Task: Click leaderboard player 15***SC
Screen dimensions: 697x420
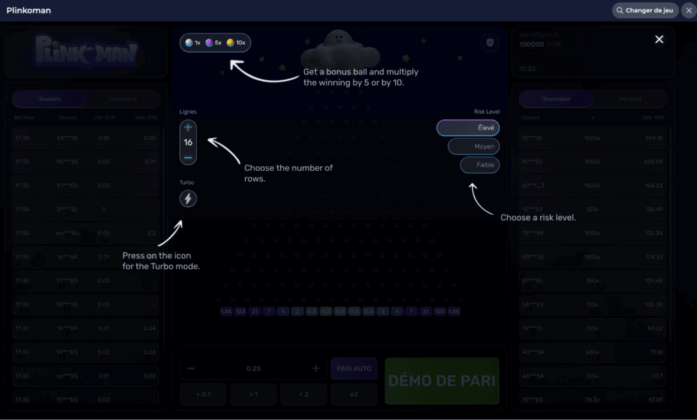Action: pos(532,162)
